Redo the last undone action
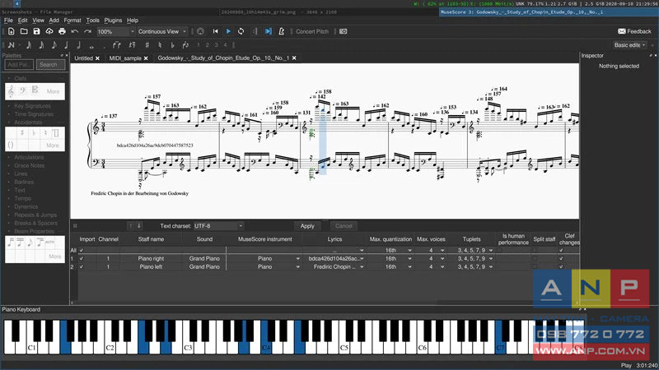659x370 pixels. [x=87, y=31]
